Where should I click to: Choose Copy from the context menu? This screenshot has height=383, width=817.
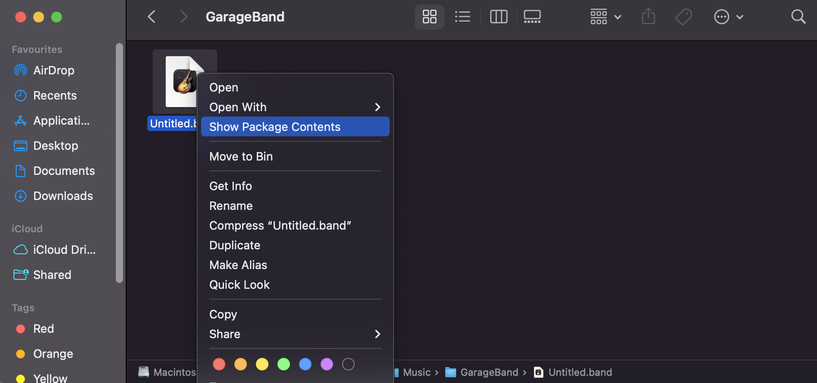(x=295, y=314)
